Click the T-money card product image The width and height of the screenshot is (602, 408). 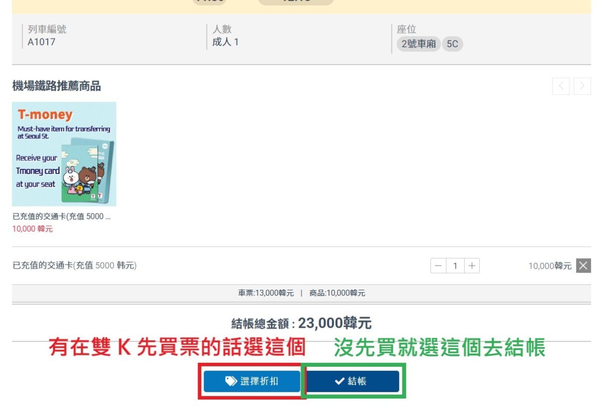[x=64, y=154]
